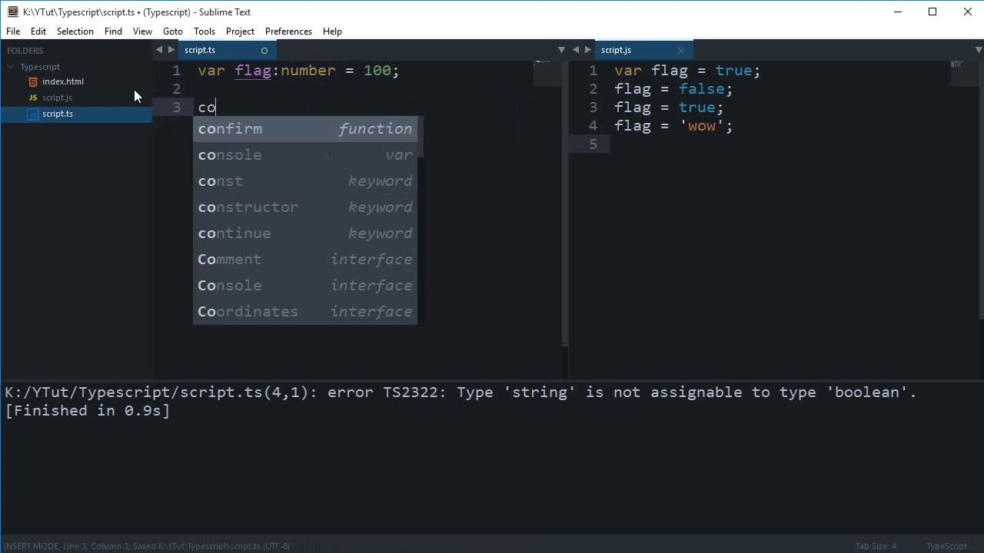Click the HTML5 icon beside index.html
This screenshot has width=984, height=553.
32,81
